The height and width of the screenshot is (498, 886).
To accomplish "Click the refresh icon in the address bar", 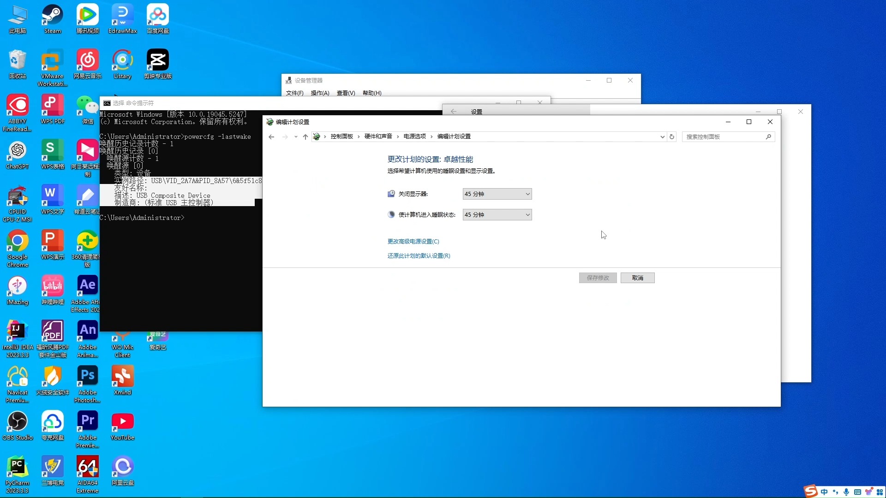I will [x=672, y=136].
